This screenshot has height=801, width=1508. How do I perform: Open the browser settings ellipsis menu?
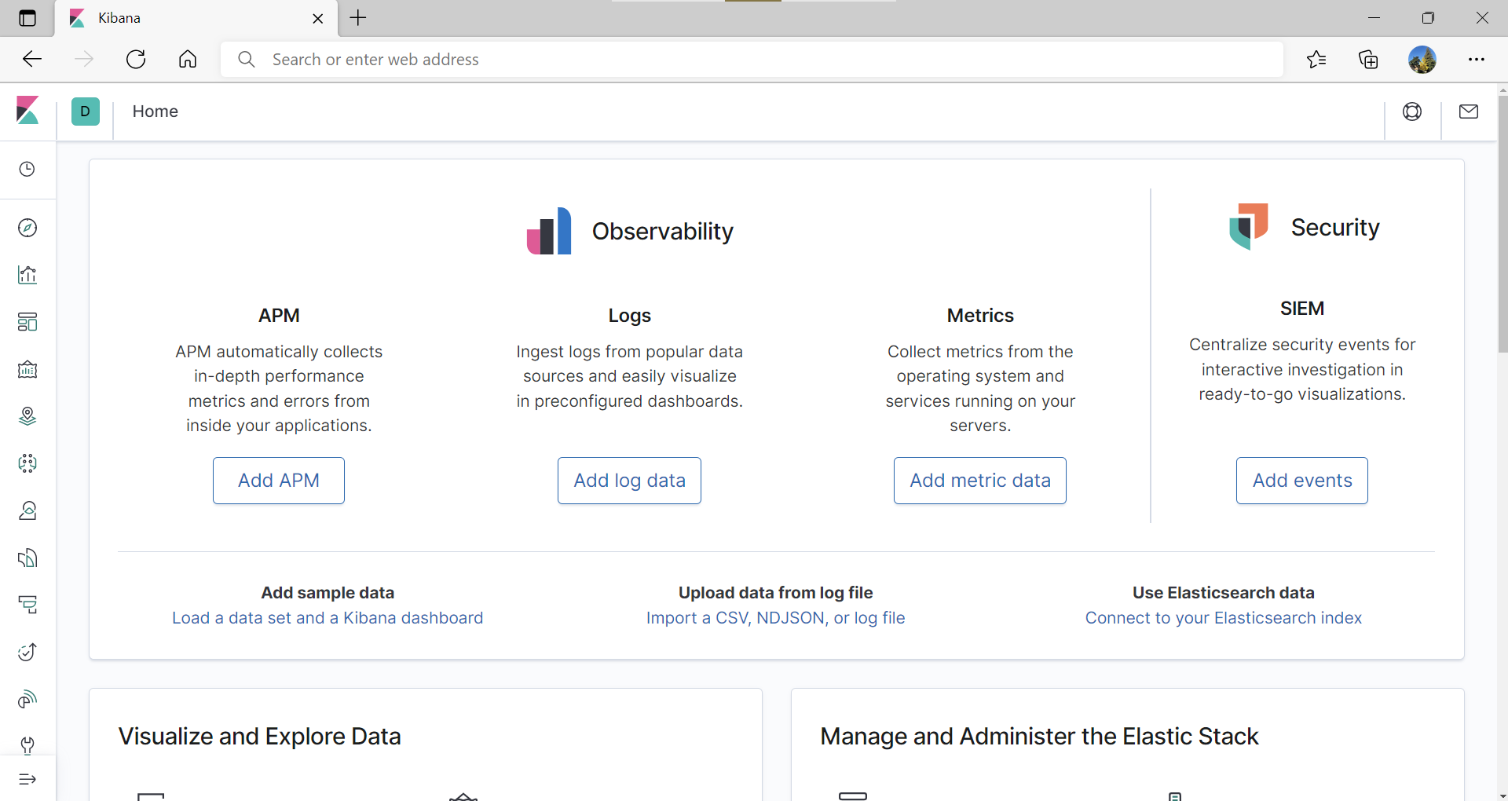click(1477, 59)
